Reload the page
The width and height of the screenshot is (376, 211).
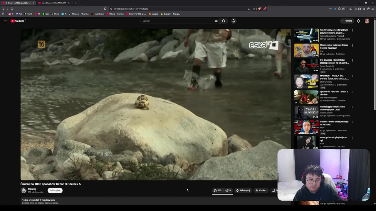(x=12, y=9)
